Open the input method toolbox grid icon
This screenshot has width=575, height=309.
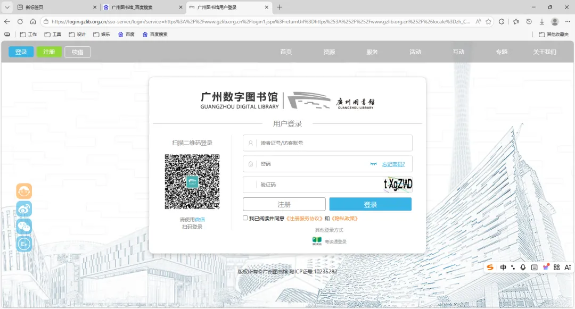[x=557, y=268]
